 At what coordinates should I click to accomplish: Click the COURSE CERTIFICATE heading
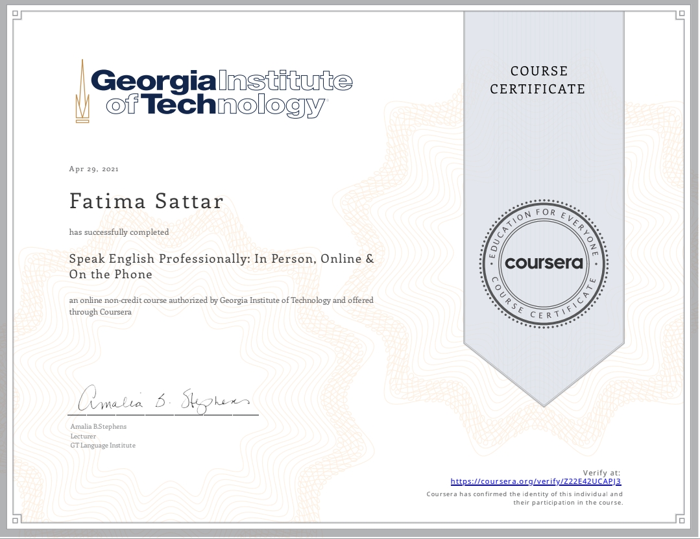coord(538,80)
